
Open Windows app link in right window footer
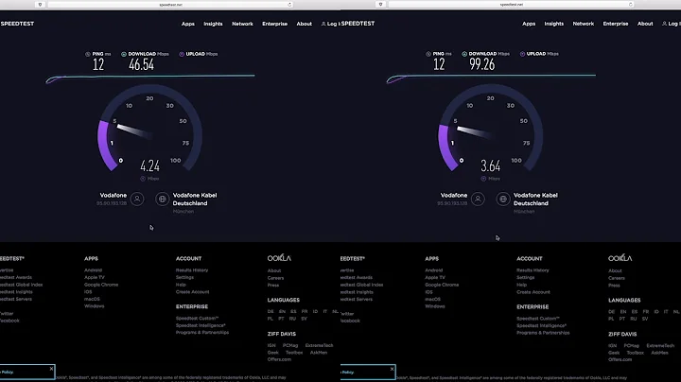[435, 306]
